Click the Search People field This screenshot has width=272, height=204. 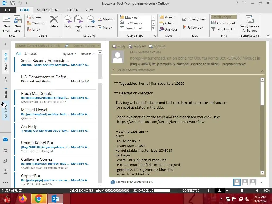click(224, 17)
